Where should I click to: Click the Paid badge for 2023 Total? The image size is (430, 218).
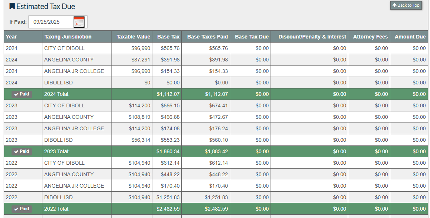[22, 151]
